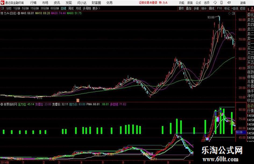Click the MA20: 74.44 indicator label
Image resolution: width=254 pixels, height=164 pixels.
tap(58, 13)
